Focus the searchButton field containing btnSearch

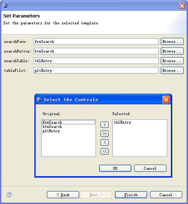(96, 51)
